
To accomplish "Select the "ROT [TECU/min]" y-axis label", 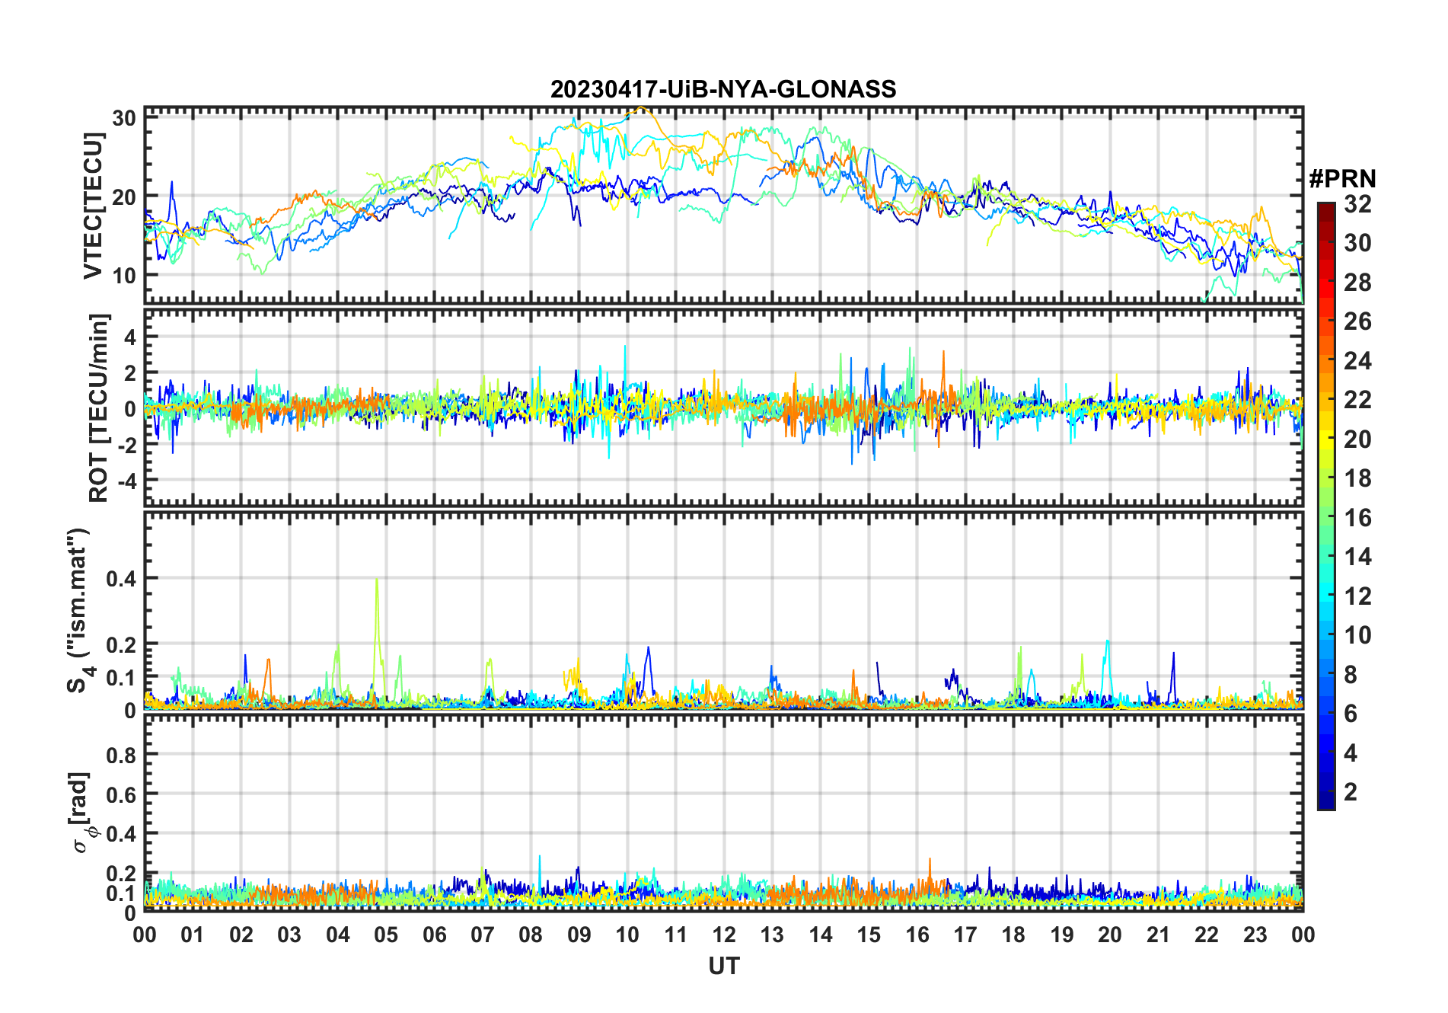I will click(x=99, y=408).
